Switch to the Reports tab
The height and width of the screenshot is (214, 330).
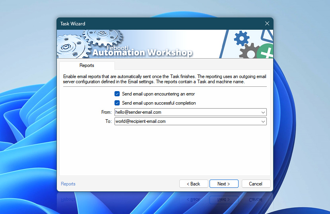[x=87, y=65]
